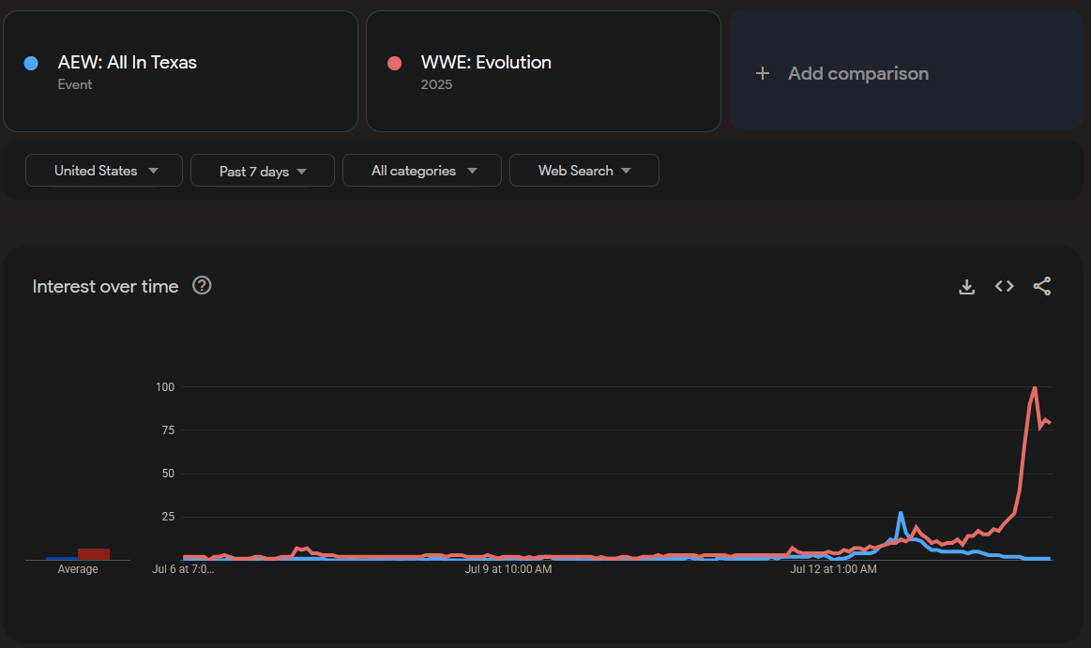
Task: Open the Web Search type dropdown
Action: [583, 171]
